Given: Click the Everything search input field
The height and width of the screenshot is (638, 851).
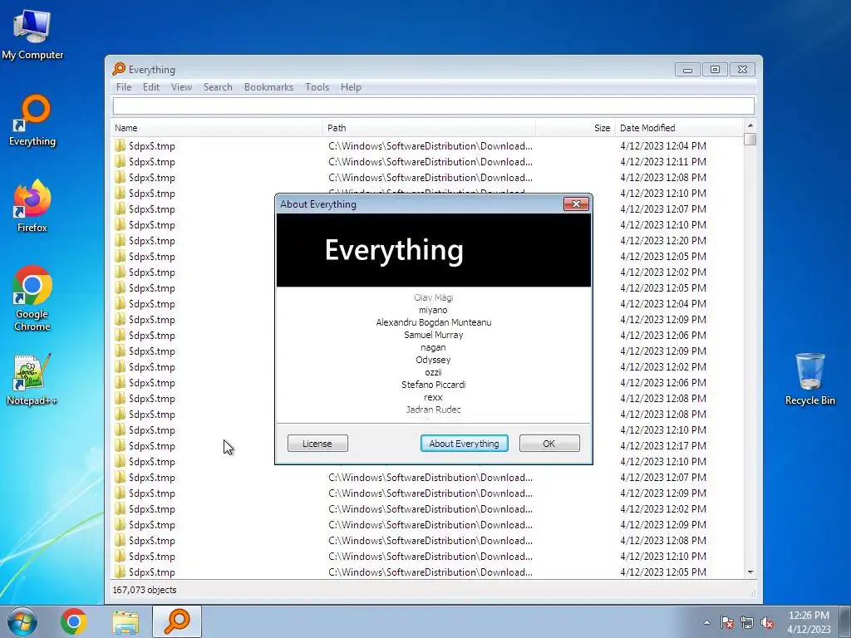Looking at the screenshot, I should click(433, 106).
